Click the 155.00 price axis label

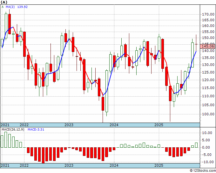[x=208, y=32]
